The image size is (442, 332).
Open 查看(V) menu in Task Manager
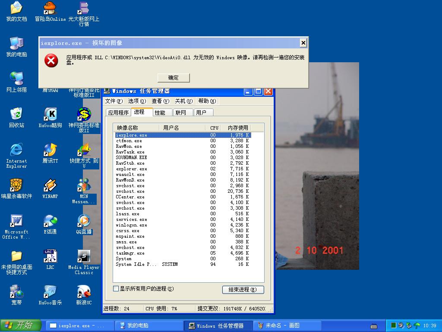click(161, 101)
